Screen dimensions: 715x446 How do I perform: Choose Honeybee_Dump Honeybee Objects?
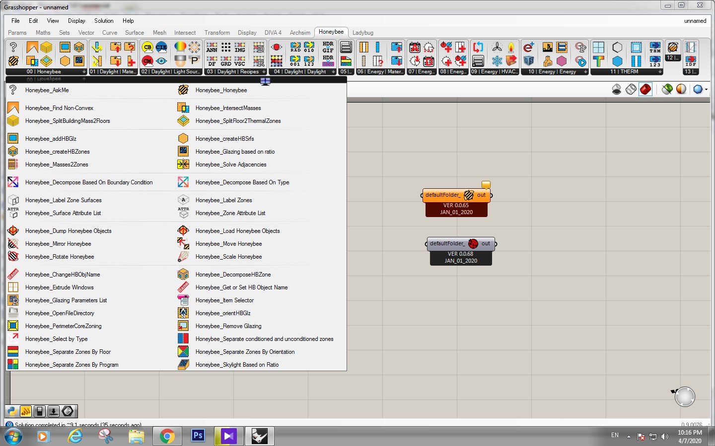point(69,231)
